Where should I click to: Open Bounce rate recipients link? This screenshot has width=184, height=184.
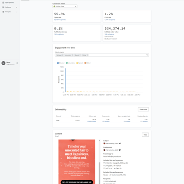(106, 122)
